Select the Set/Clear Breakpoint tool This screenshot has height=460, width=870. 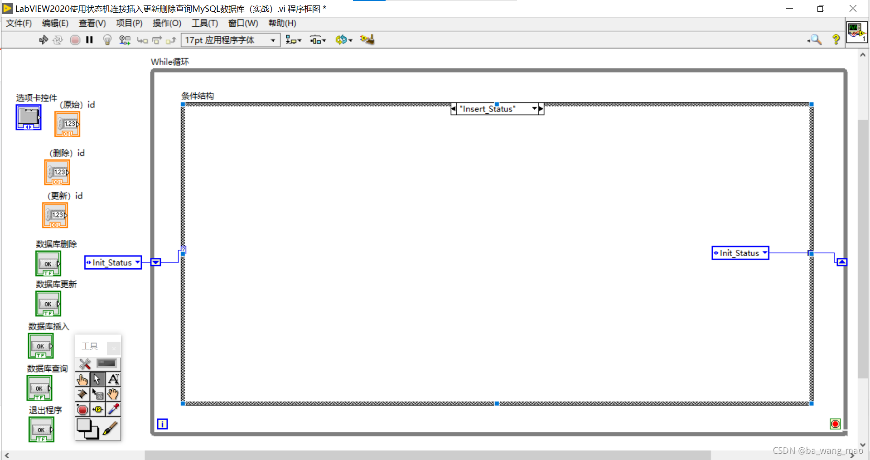pyautogui.click(x=82, y=410)
